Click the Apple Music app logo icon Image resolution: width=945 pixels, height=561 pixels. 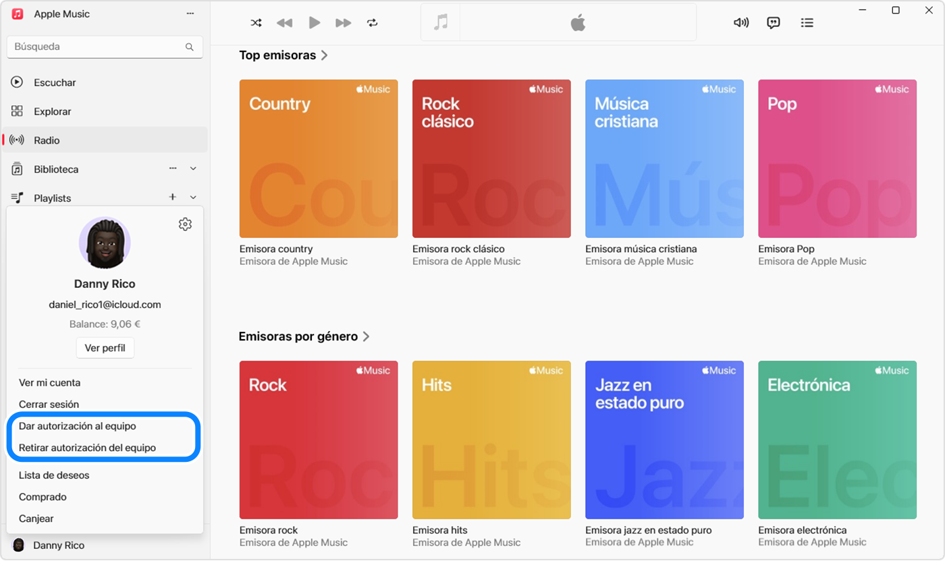(18, 14)
